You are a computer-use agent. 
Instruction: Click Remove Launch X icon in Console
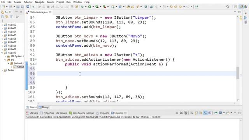click(x=181, y=113)
